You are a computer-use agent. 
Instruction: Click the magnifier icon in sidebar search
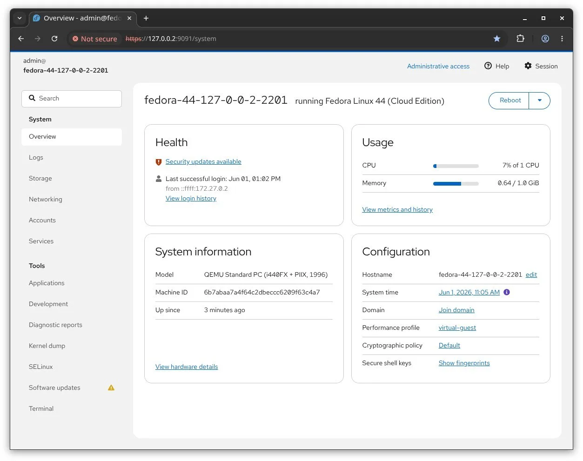tap(32, 98)
